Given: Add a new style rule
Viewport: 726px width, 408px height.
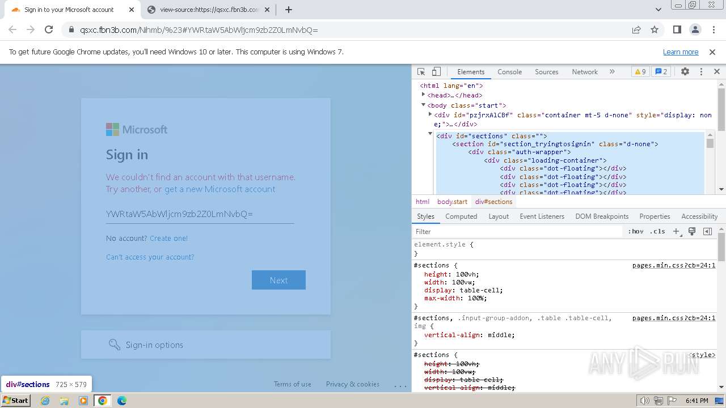Looking at the screenshot, I should click(x=676, y=231).
